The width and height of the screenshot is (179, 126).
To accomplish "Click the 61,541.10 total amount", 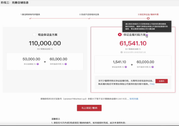I will tap(133, 43).
